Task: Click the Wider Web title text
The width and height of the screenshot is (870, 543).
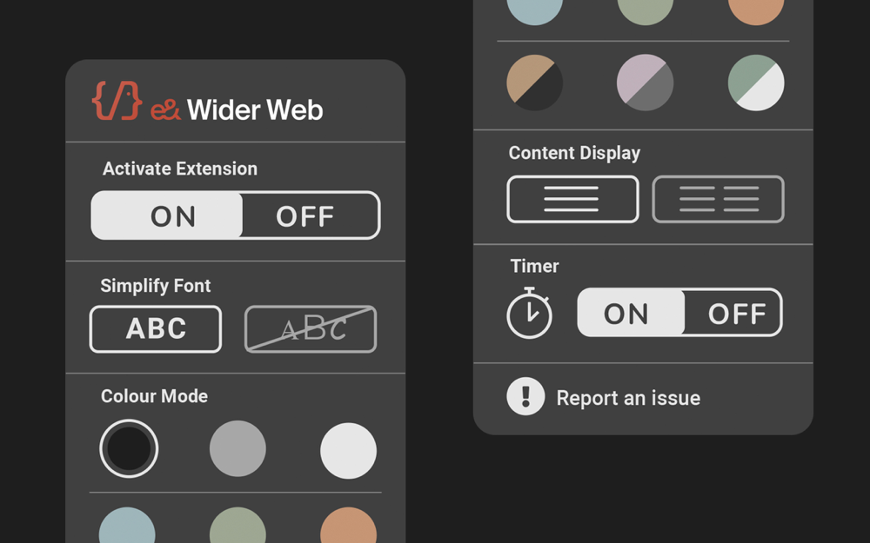Action: coord(255,110)
